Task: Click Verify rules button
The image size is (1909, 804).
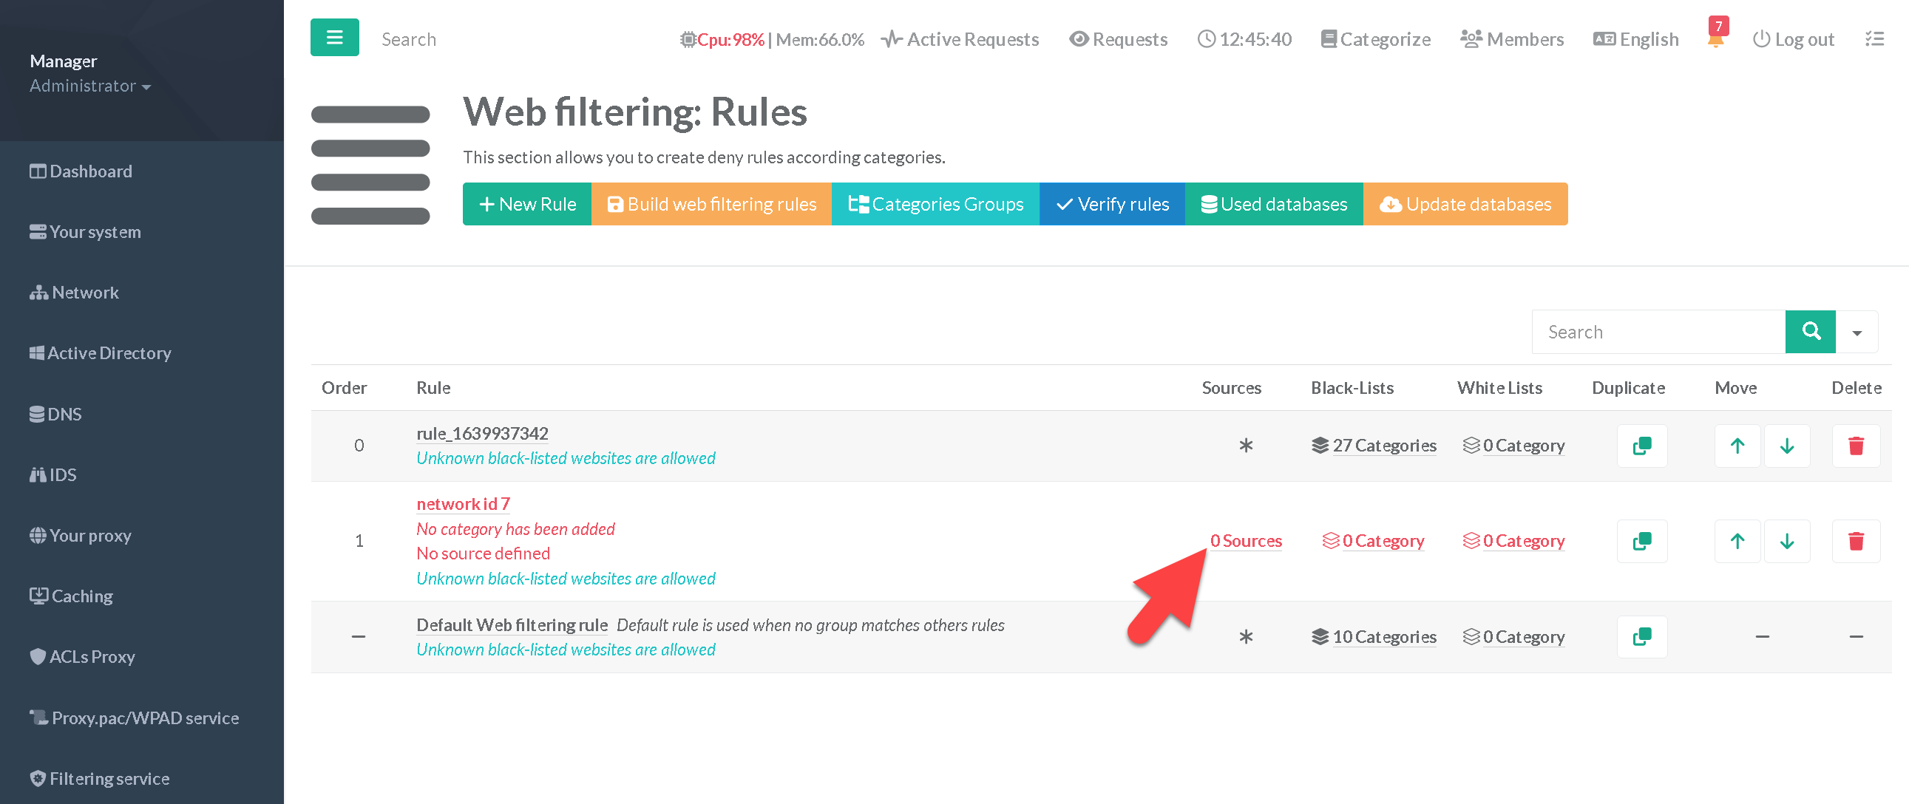Action: click(x=1111, y=204)
